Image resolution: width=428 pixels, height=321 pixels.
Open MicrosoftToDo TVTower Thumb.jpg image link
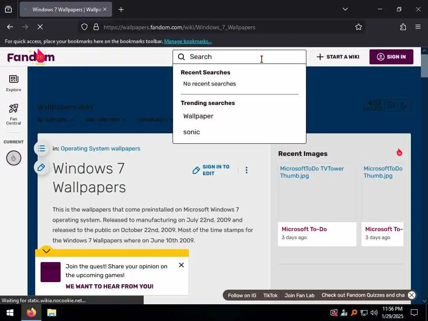(312, 172)
